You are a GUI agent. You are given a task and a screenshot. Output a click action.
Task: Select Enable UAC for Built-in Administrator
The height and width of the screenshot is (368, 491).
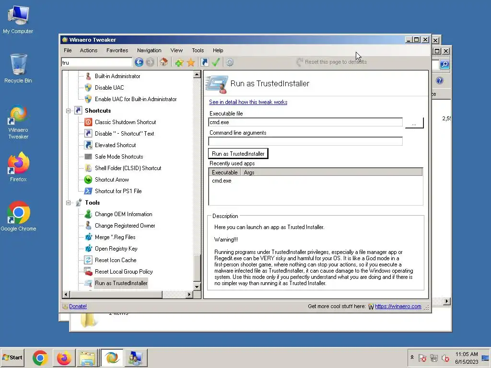136,99
